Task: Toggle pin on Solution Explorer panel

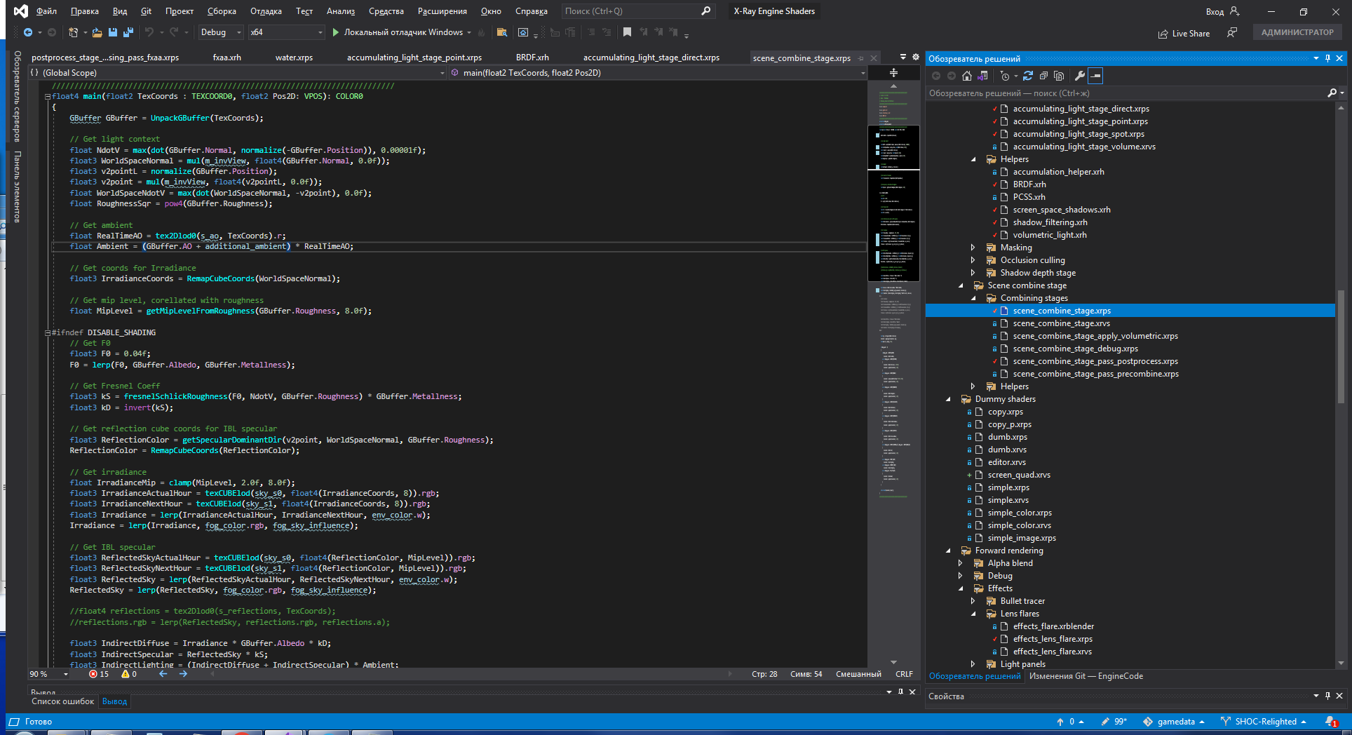Action: 1327,59
